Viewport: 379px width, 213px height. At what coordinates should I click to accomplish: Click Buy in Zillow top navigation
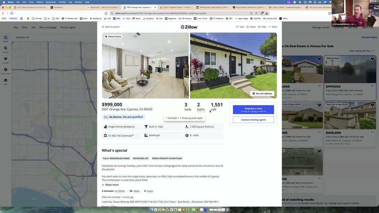tap(16, 27)
